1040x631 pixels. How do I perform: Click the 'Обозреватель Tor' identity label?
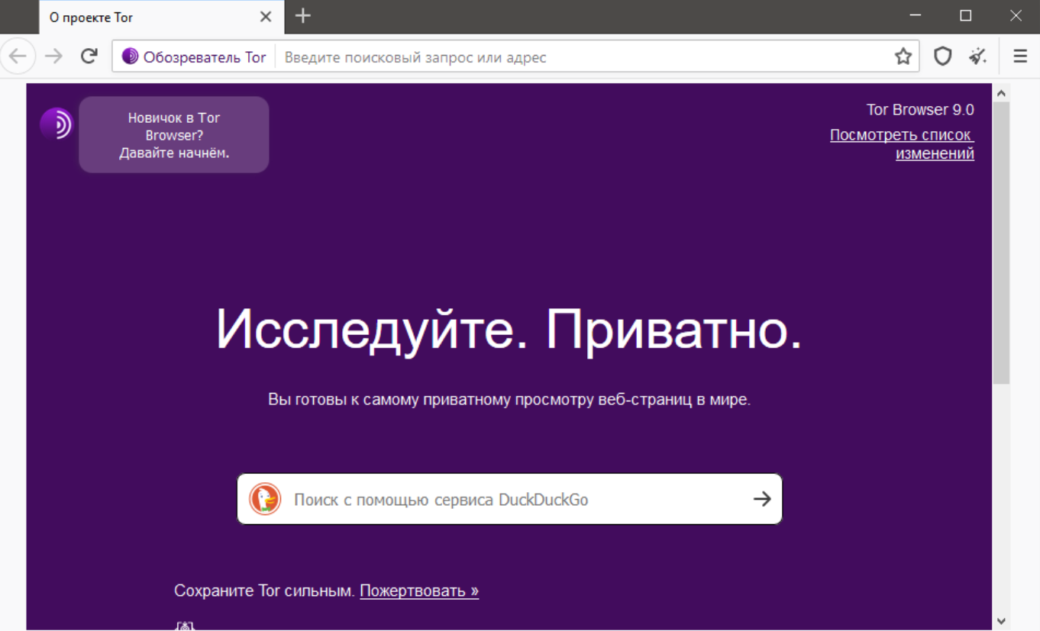click(205, 57)
